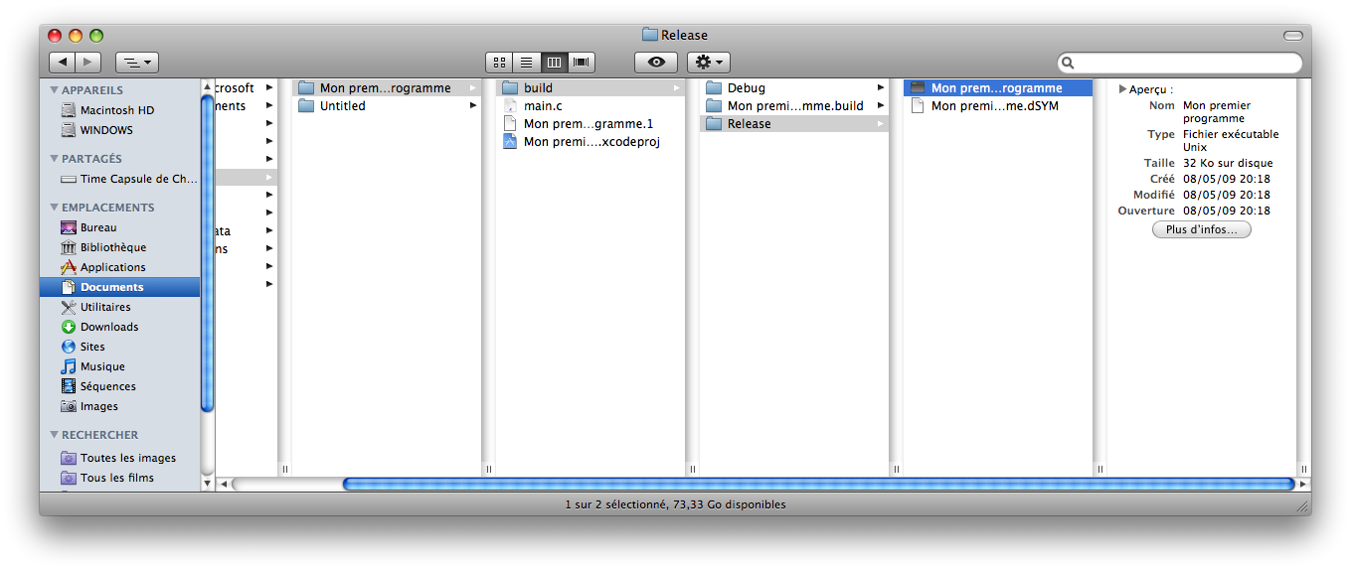Open Downloads in the sidebar
The height and width of the screenshot is (570, 1351).
pyautogui.click(x=119, y=327)
